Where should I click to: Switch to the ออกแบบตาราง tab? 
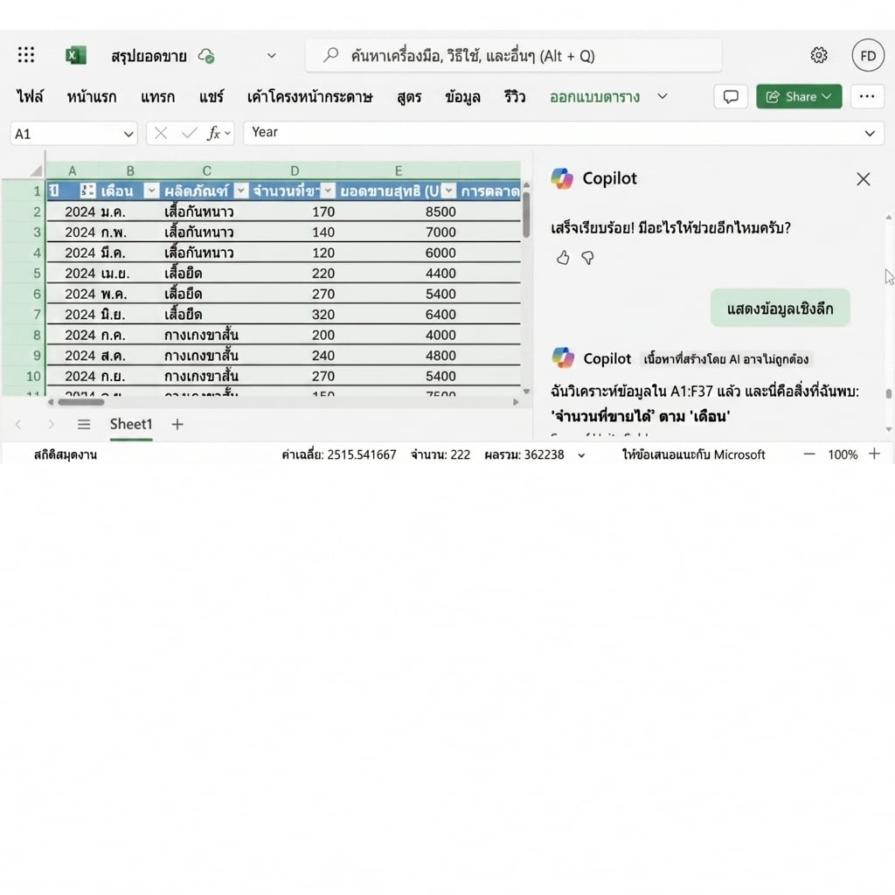pyautogui.click(x=594, y=97)
